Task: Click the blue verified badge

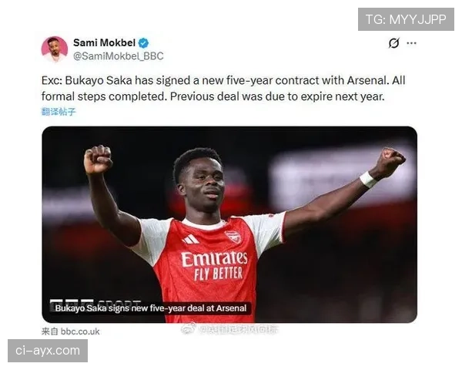Action: pos(143,43)
